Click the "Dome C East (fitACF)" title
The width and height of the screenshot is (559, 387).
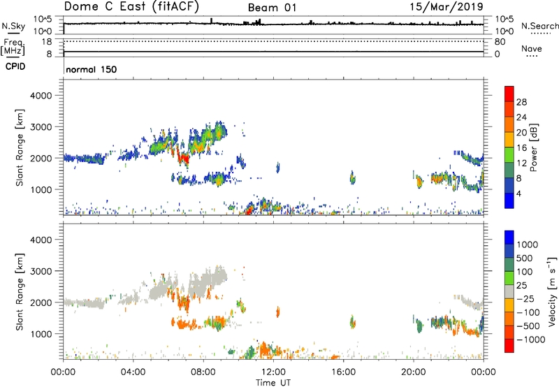[x=131, y=7]
